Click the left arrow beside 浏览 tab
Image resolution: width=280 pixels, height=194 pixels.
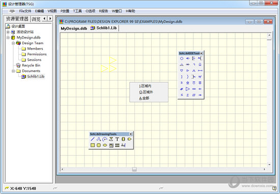coord(45,18)
